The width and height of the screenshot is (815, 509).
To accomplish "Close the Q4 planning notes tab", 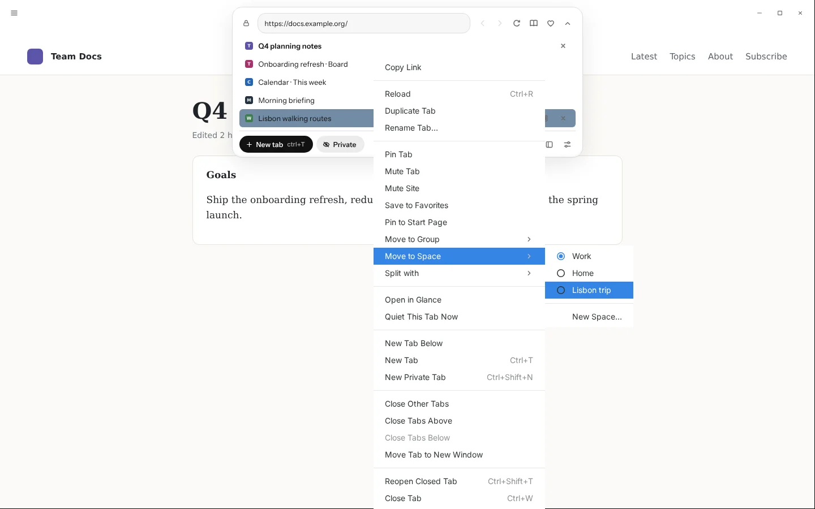I will click(x=563, y=46).
